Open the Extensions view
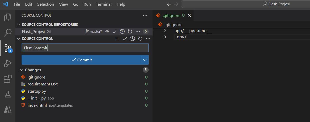The image size is (310, 122). coord(8,79)
